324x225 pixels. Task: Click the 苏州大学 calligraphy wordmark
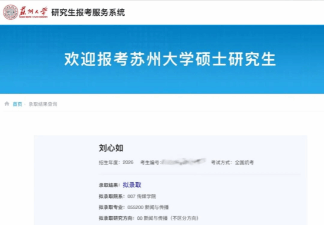point(33,12)
